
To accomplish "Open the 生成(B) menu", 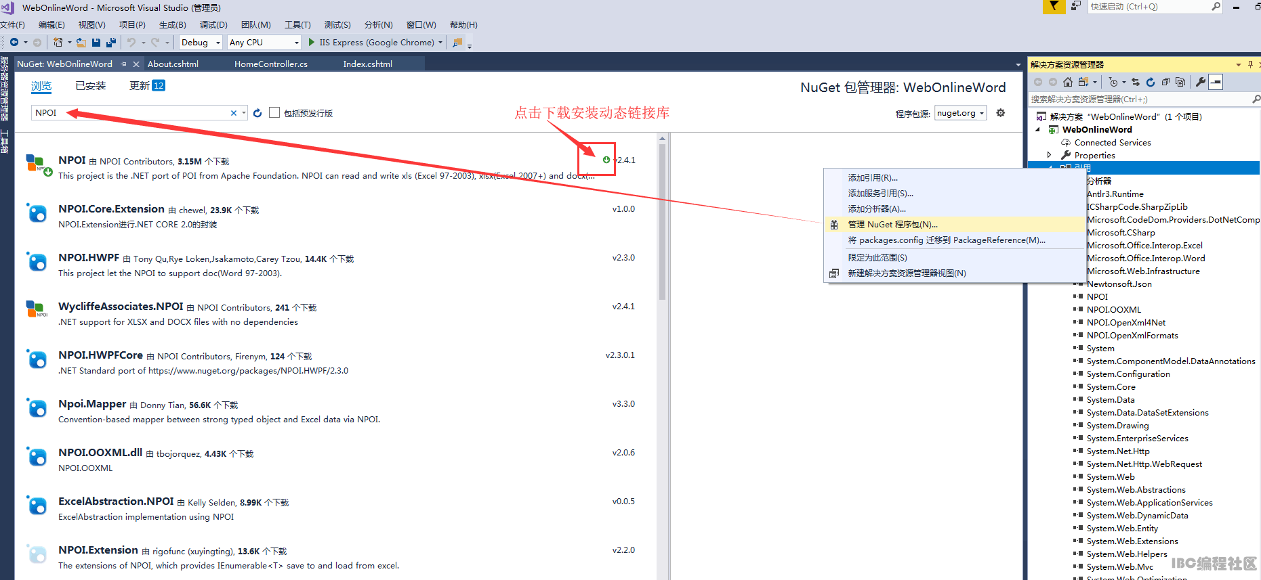I will pyautogui.click(x=173, y=25).
